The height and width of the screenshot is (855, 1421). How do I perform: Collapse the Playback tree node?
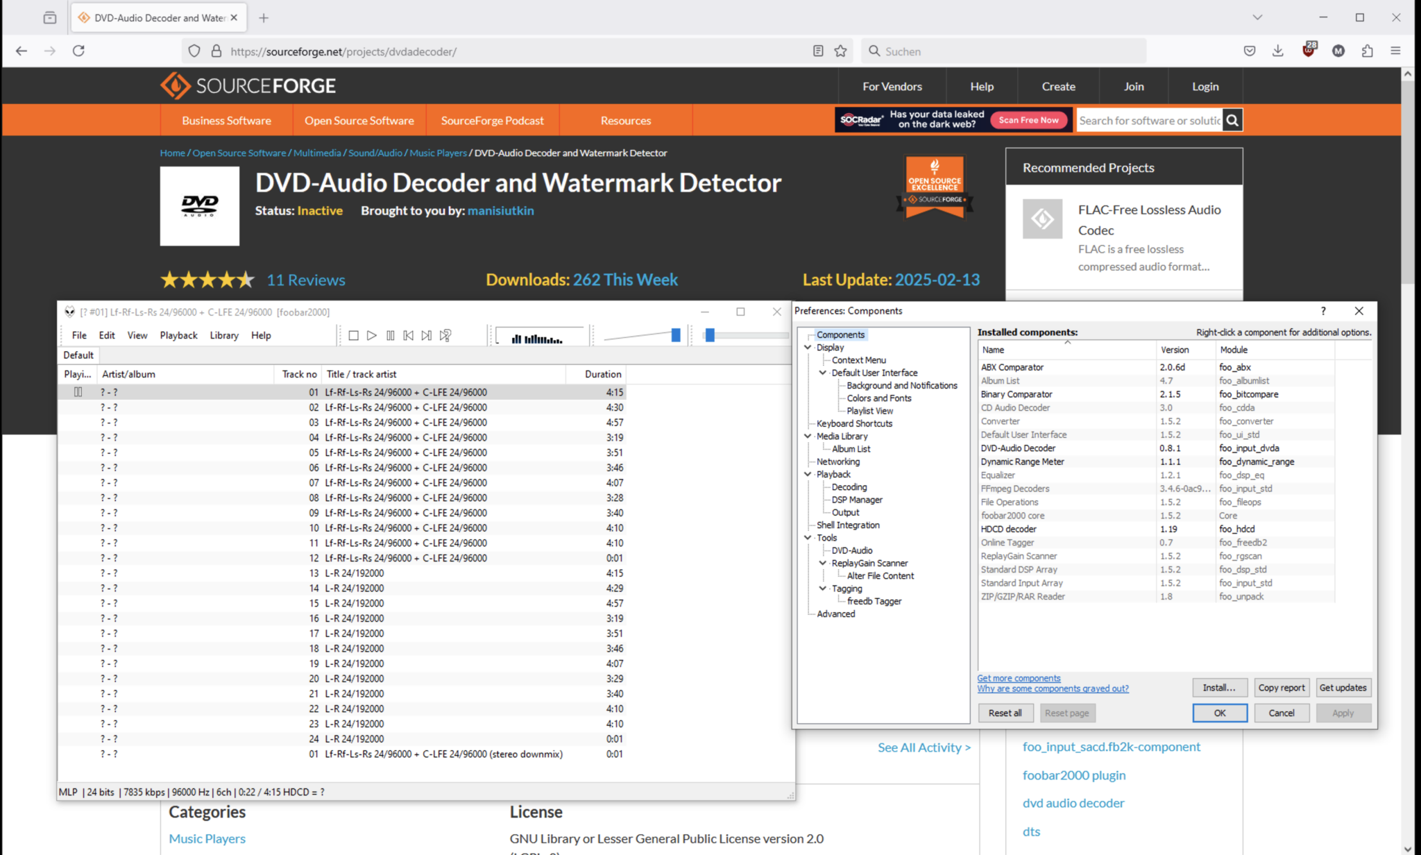(808, 475)
